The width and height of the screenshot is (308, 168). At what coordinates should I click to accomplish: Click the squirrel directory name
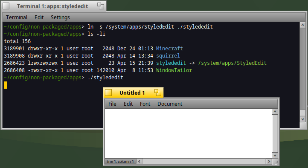click(168, 56)
